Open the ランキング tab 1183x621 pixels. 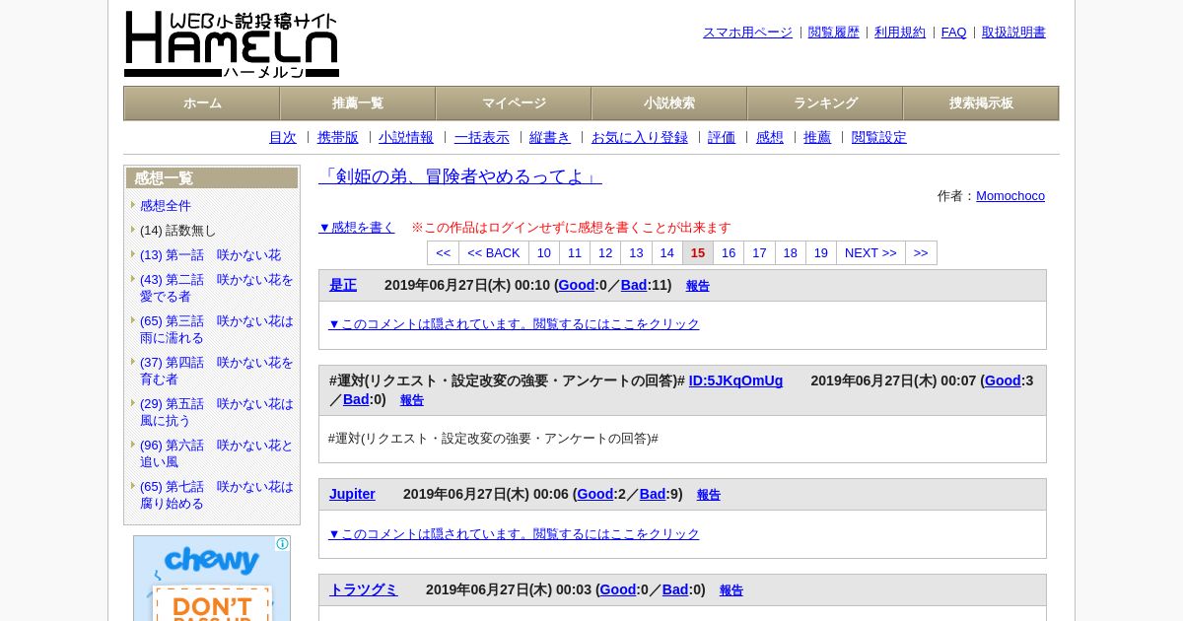[x=825, y=103]
